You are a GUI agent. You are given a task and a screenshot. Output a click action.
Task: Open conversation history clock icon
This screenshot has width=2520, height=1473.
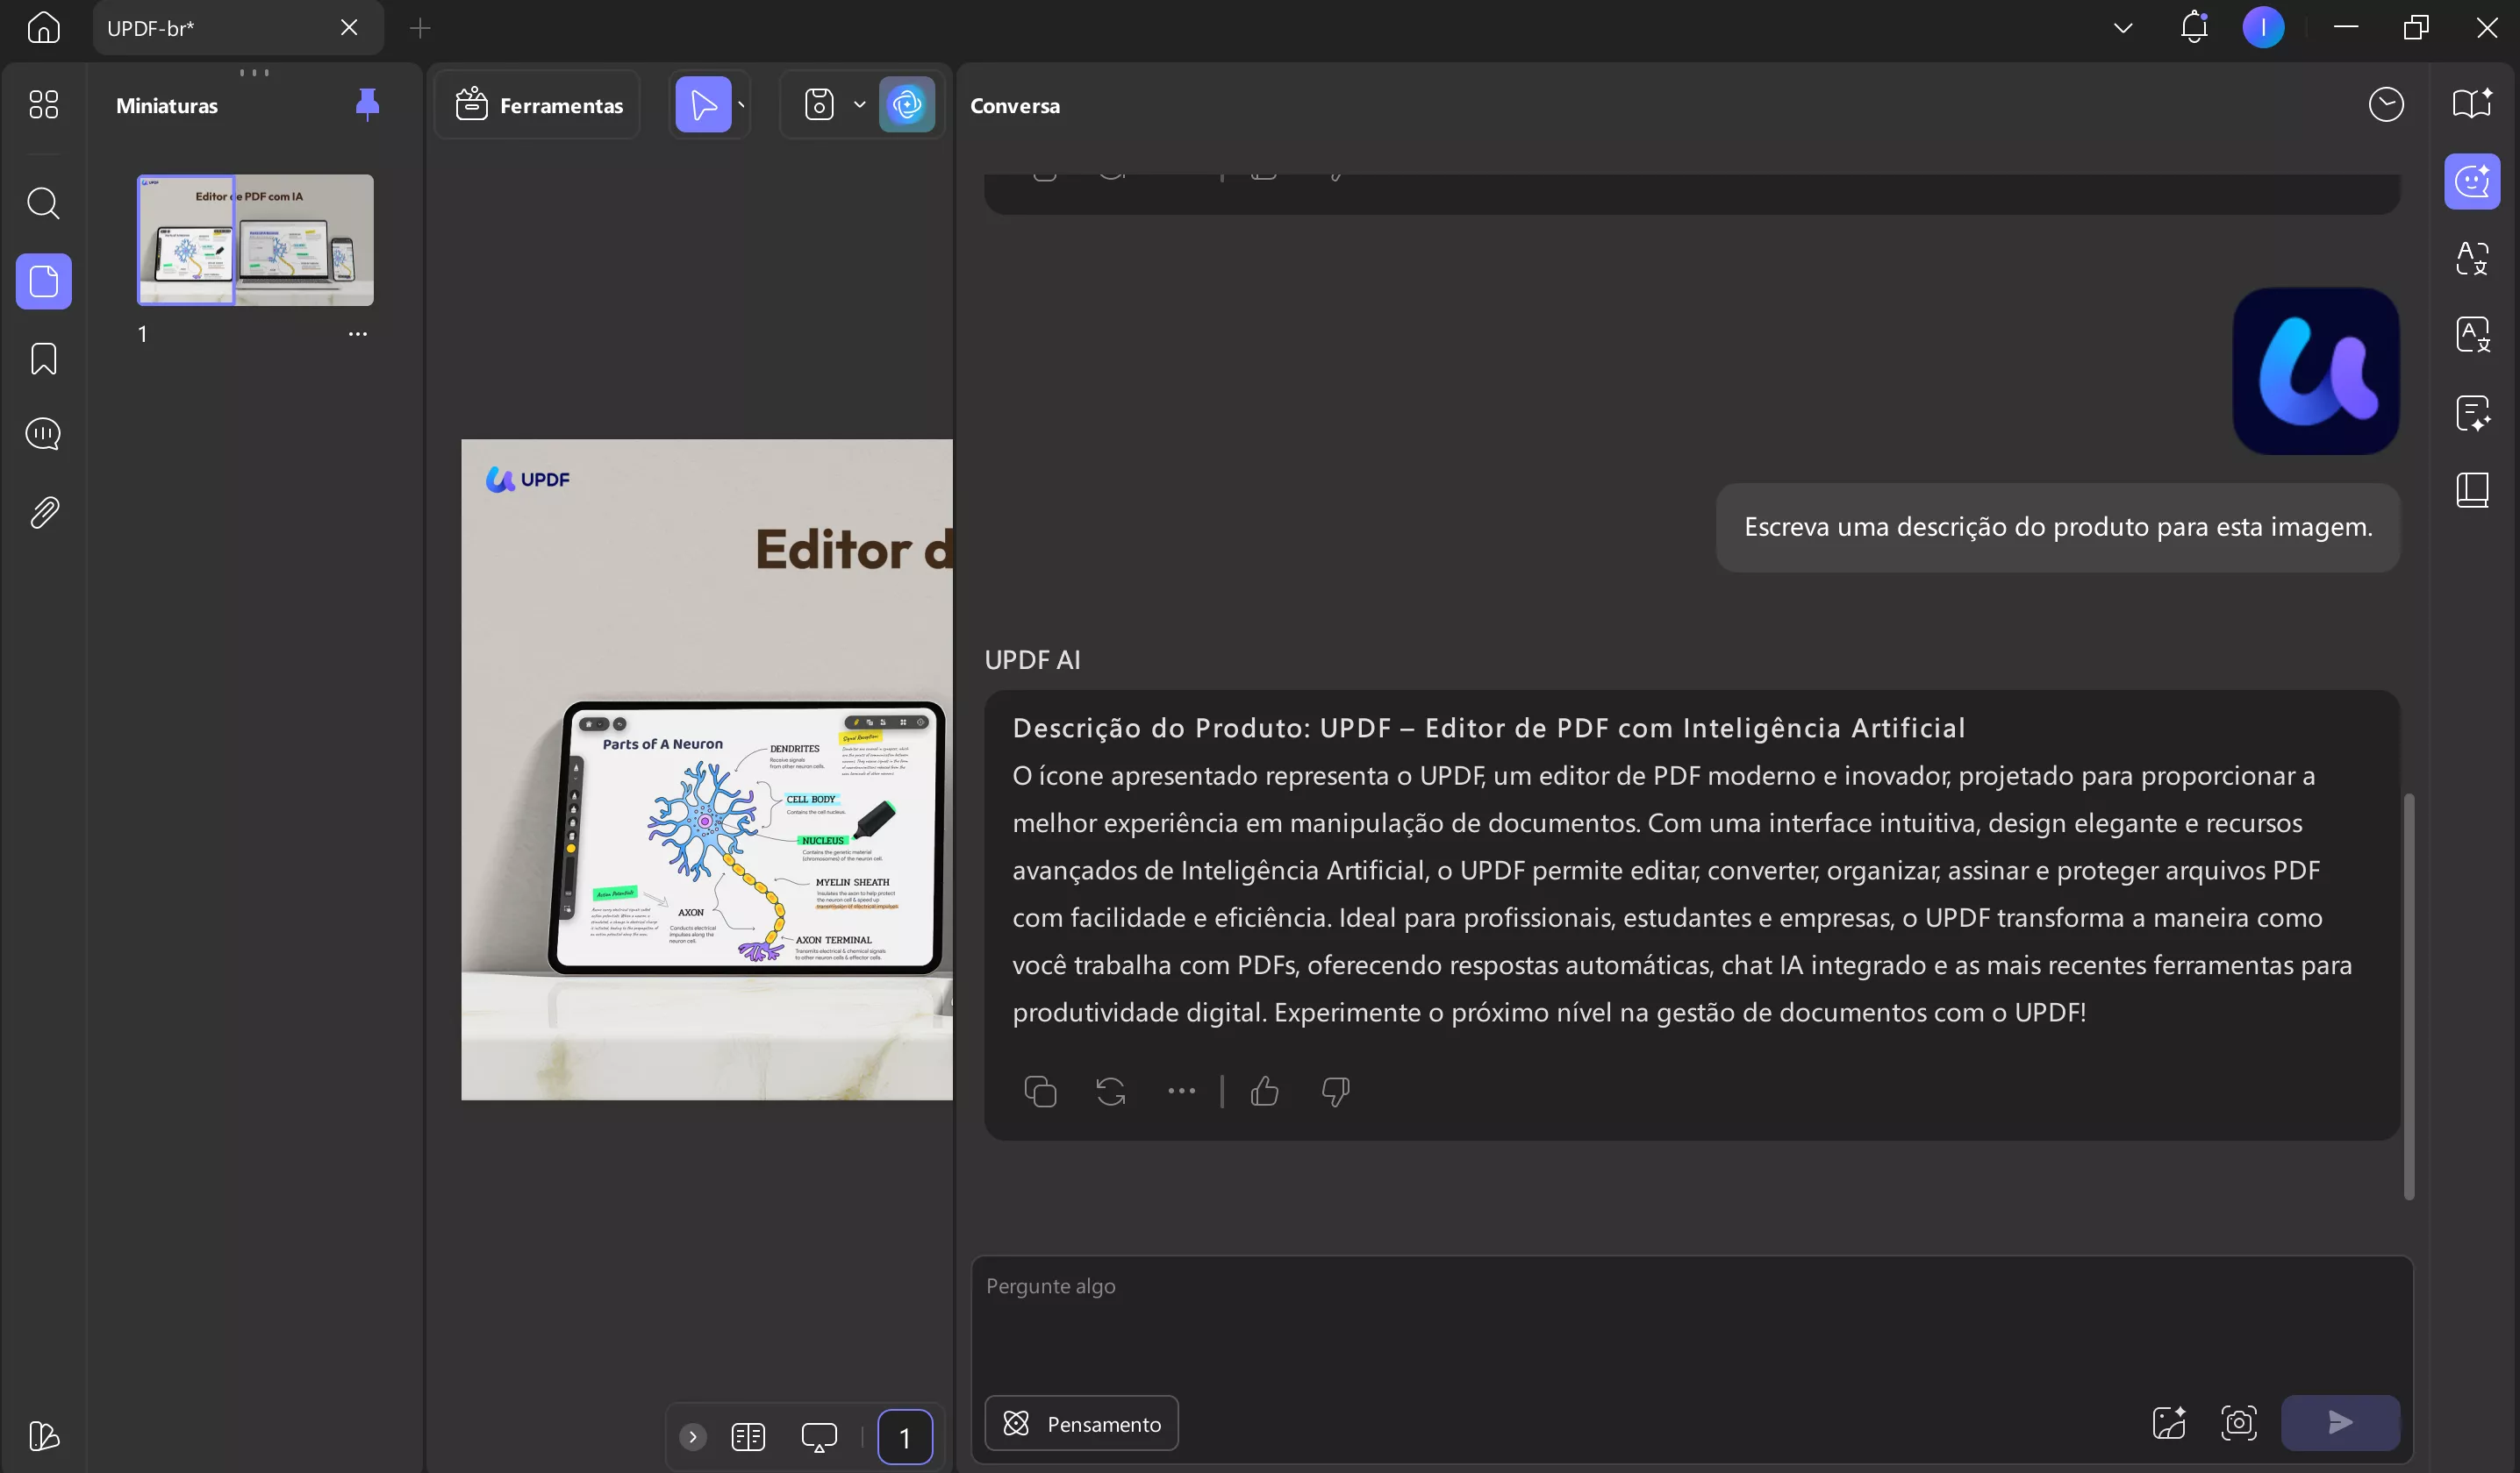tap(2386, 104)
